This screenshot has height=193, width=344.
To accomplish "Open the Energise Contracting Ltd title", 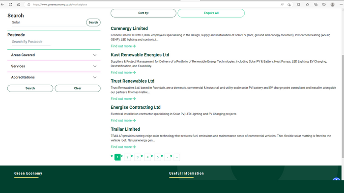I will pos(136,107).
